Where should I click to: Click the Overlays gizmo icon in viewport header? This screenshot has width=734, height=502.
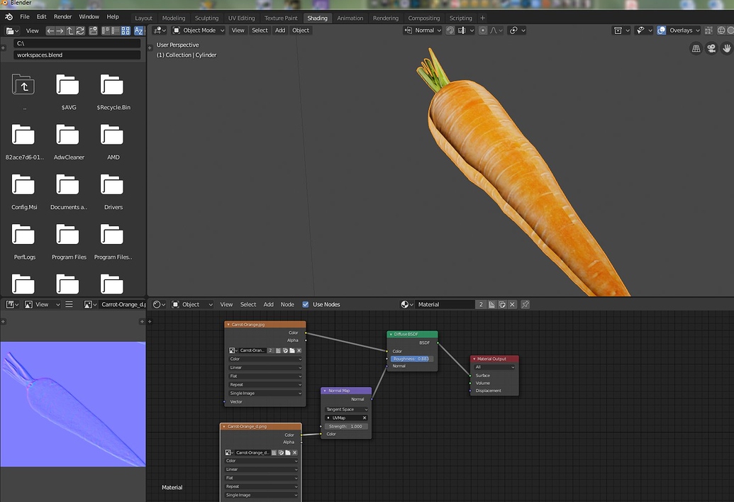click(661, 30)
